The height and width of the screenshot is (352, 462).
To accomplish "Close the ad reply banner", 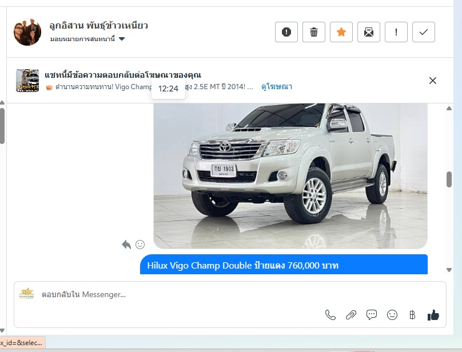I will [x=432, y=81].
